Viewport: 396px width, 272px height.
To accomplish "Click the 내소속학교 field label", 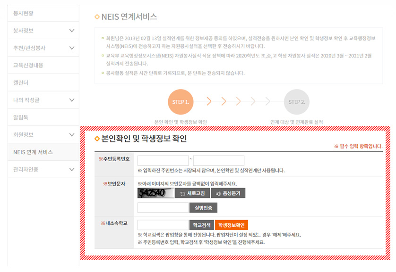I will coord(114,223).
